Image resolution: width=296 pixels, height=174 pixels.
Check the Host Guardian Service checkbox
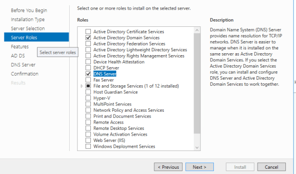pos(88,92)
